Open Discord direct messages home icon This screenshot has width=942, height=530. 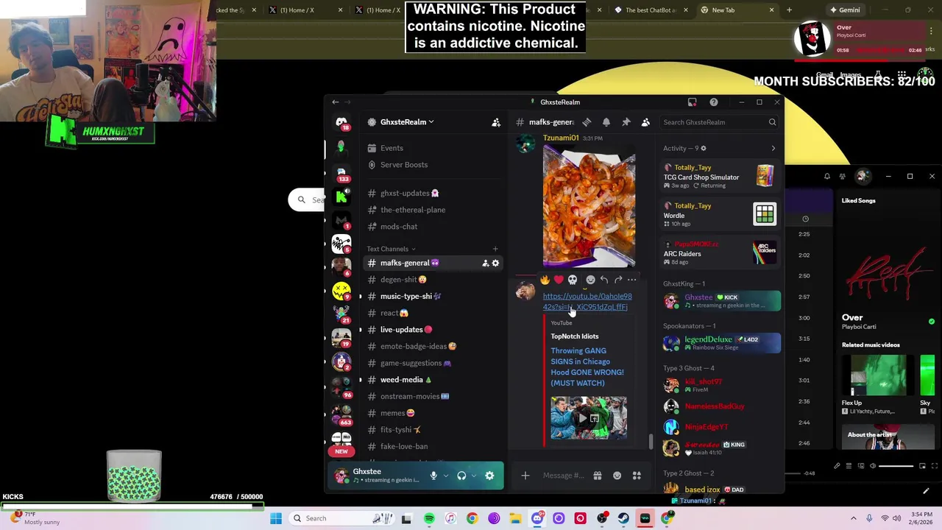pos(341,122)
